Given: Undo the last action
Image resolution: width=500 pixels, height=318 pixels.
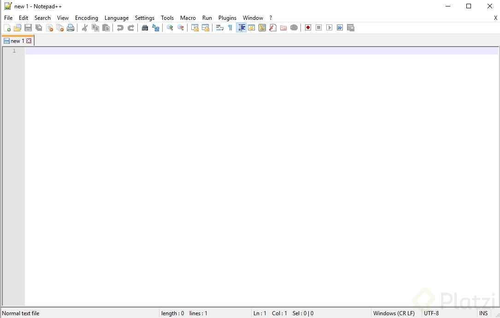Looking at the screenshot, I should click(x=120, y=28).
